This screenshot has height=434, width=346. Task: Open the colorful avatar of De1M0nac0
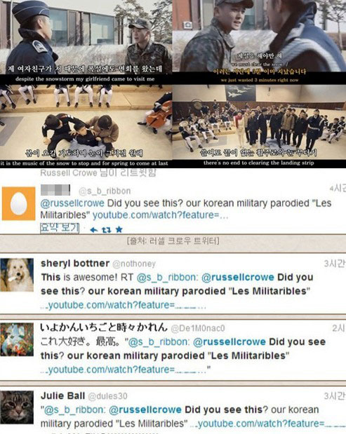(x=17, y=339)
